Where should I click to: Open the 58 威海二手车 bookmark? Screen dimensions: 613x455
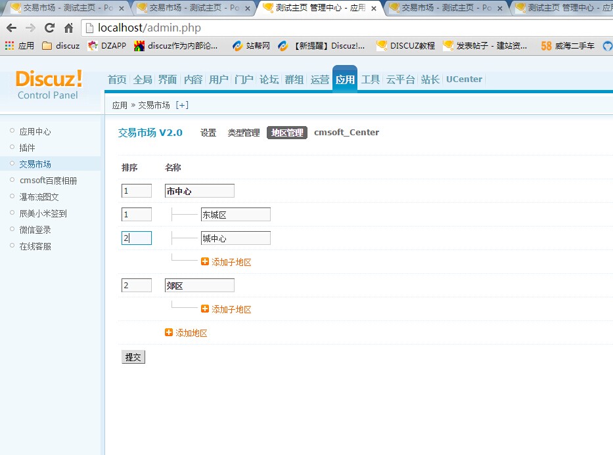(x=568, y=46)
